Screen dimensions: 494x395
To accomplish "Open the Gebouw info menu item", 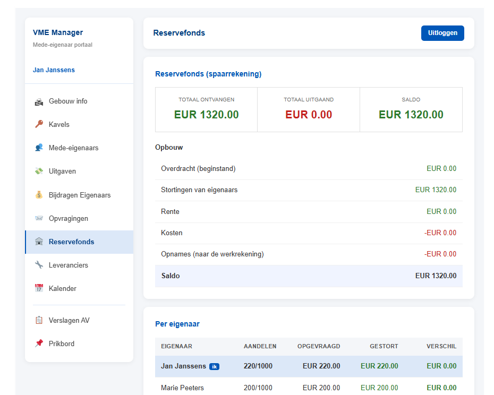I will pos(79,101).
